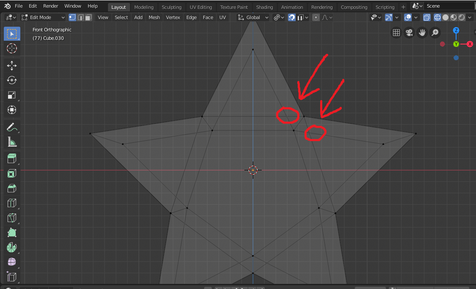Screen dimensions: 476x289
Task: Enable vertex select mode
Action: [72, 17]
